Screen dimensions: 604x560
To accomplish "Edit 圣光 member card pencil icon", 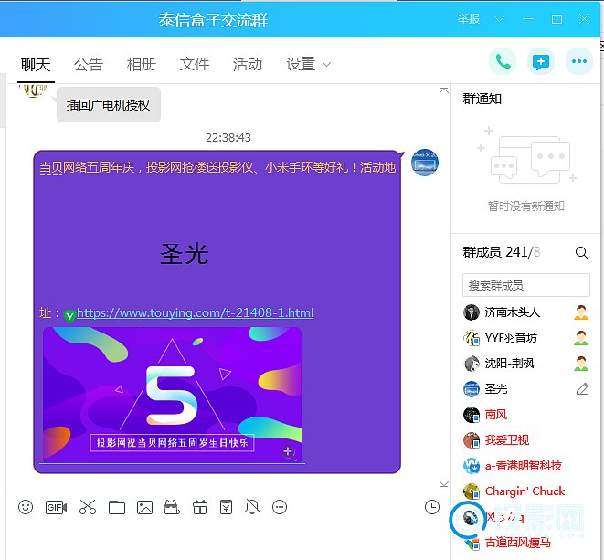I will click(582, 389).
